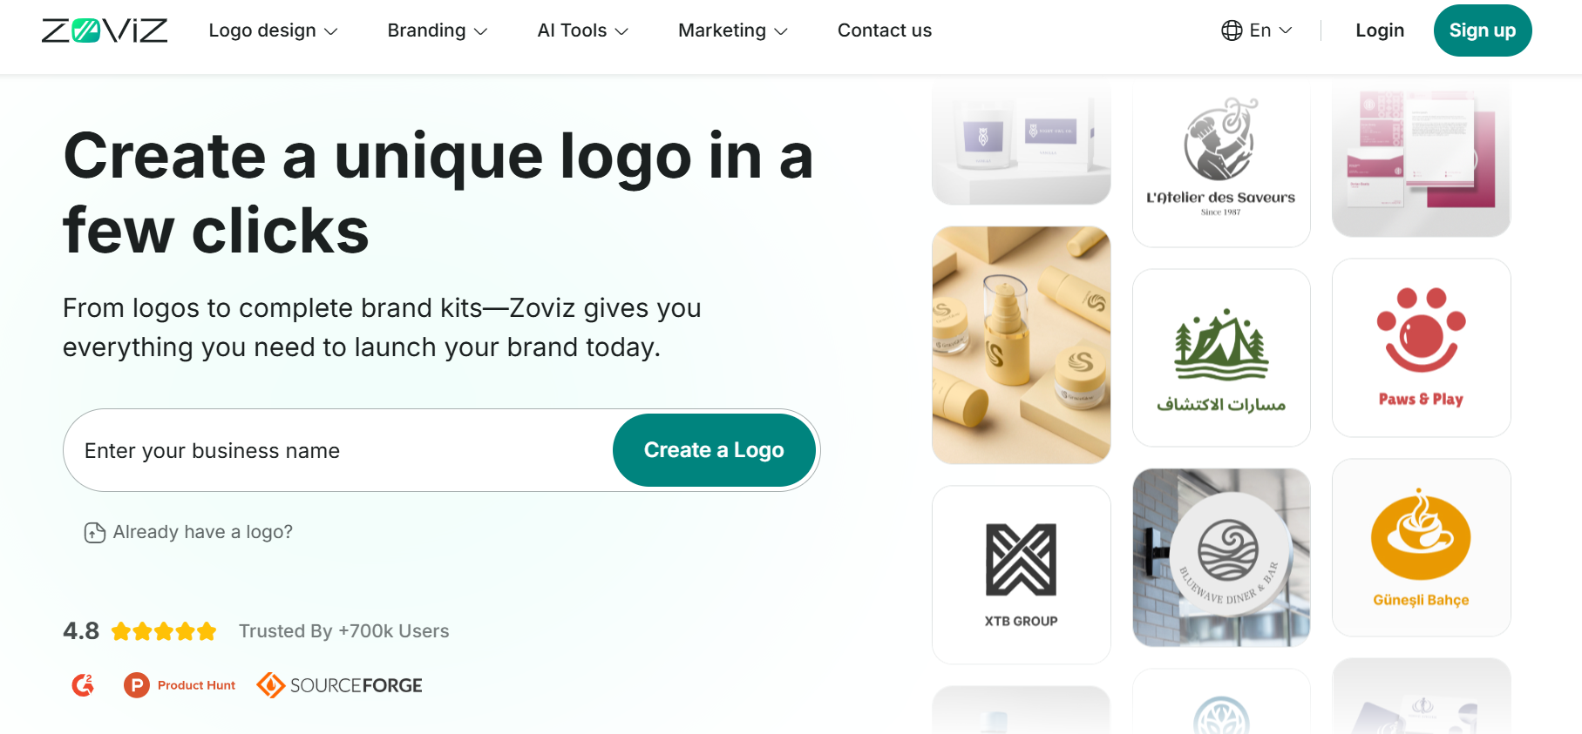Open the AI Tools menu
1582x734 pixels.
pos(582,30)
